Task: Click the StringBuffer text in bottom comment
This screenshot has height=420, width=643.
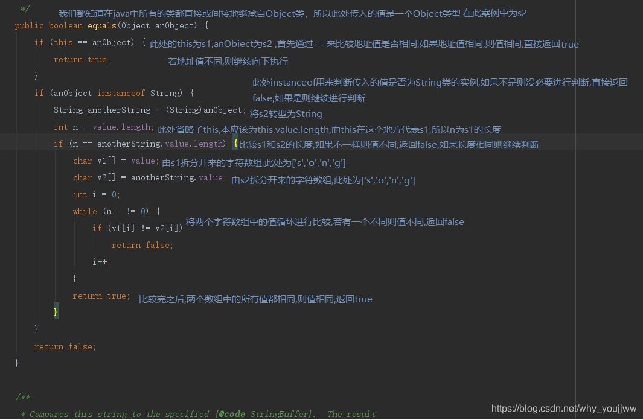Action: point(280,414)
